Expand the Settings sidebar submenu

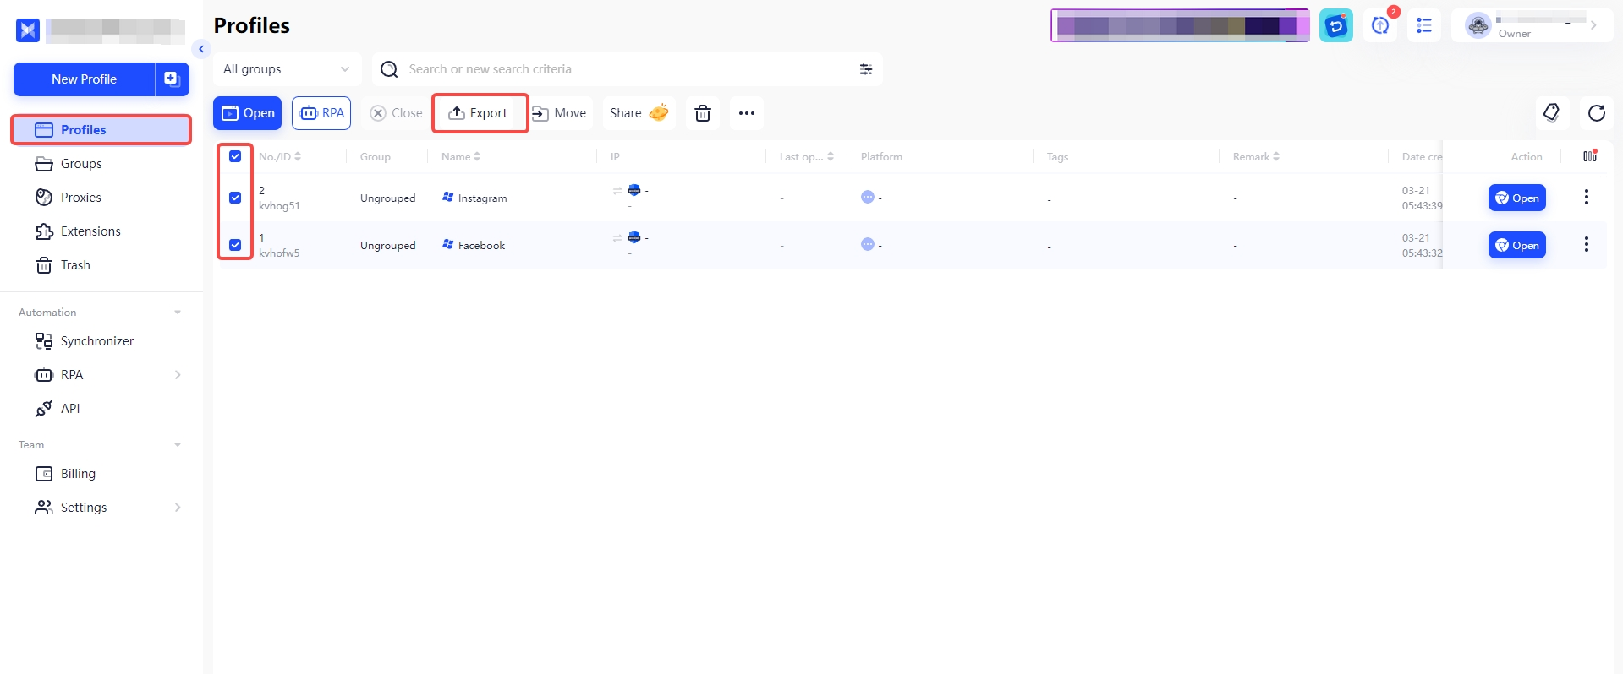(177, 508)
